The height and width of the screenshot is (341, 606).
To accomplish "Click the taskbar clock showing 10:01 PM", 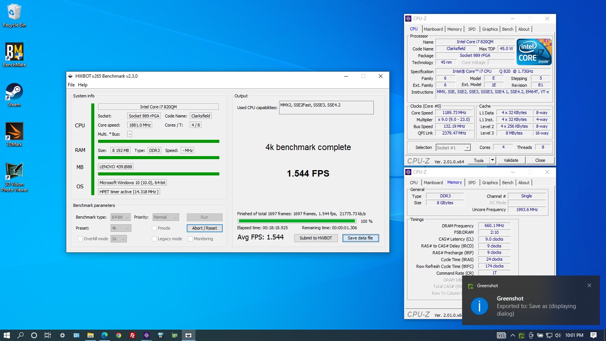I will coord(574,335).
